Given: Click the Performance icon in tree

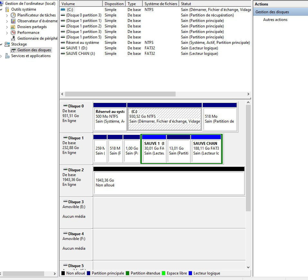Looking at the screenshot, I should pos(13,33).
